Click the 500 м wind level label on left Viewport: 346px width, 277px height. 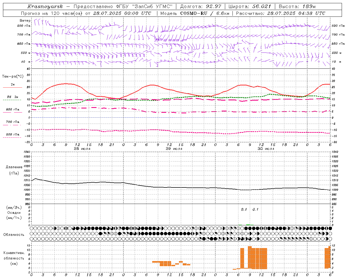(26, 53)
